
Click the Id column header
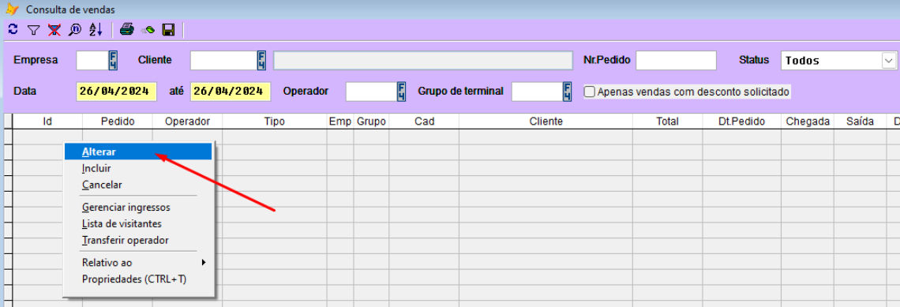pyautogui.click(x=47, y=121)
